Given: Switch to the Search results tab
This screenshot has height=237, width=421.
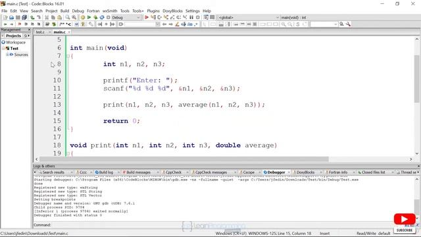Looking at the screenshot, I should (x=53, y=172).
